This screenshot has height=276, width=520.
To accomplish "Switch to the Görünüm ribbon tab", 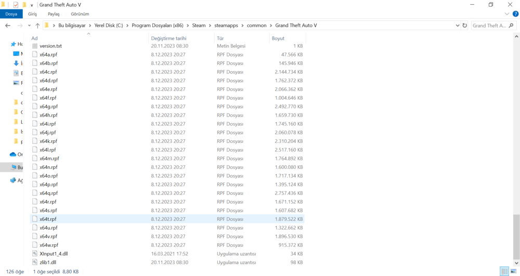I will tap(80, 14).
